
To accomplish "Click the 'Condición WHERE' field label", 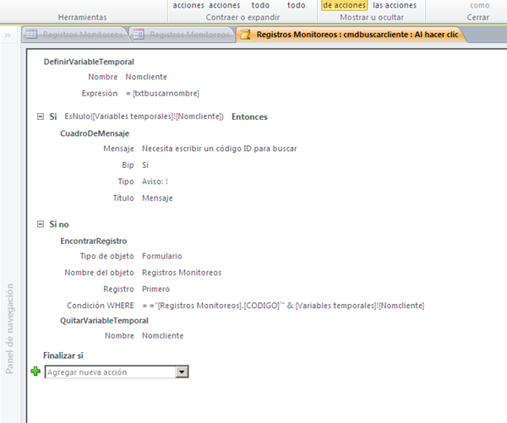I will pyautogui.click(x=101, y=306).
